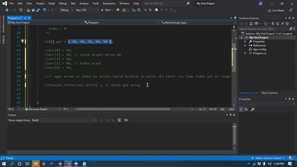Click the Home icon in Solution Explorer
297x167 pixels.
tap(251, 24)
